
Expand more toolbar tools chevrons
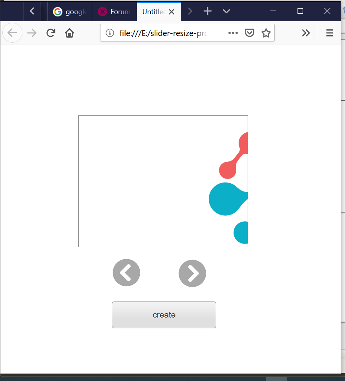pyautogui.click(x=306, y=33)
